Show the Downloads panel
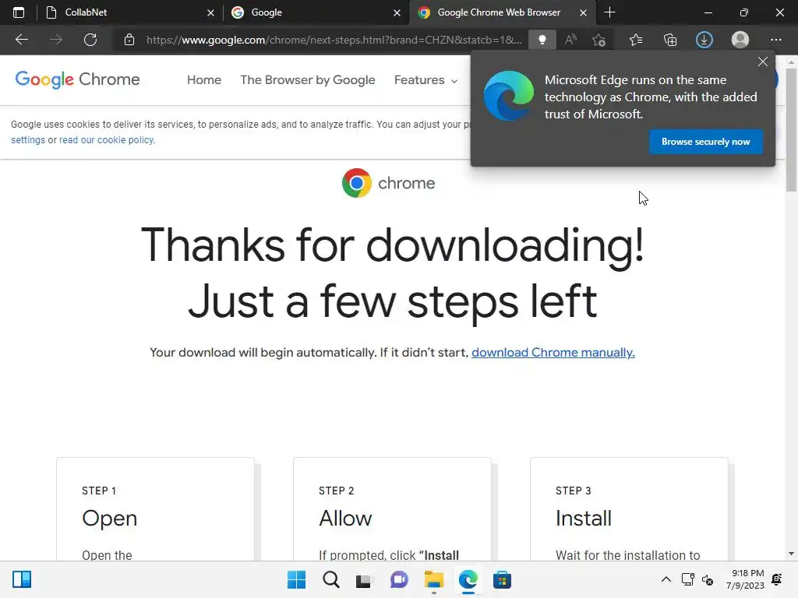 click(704, 40)
